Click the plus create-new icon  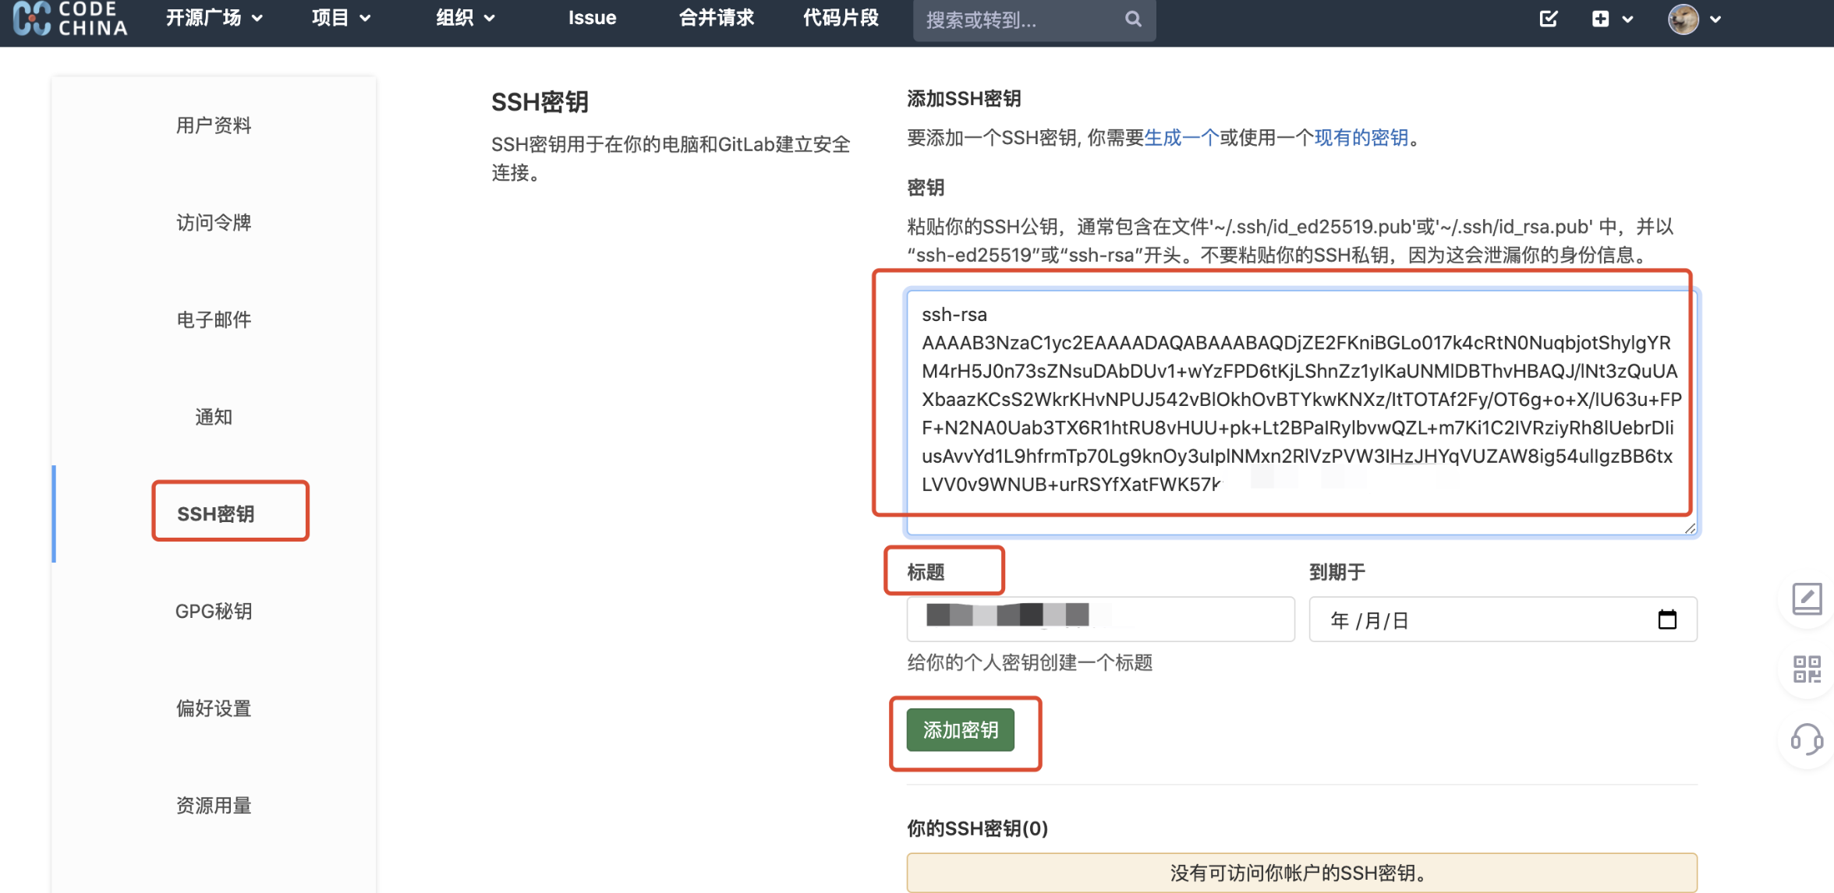coord(1601,19)
